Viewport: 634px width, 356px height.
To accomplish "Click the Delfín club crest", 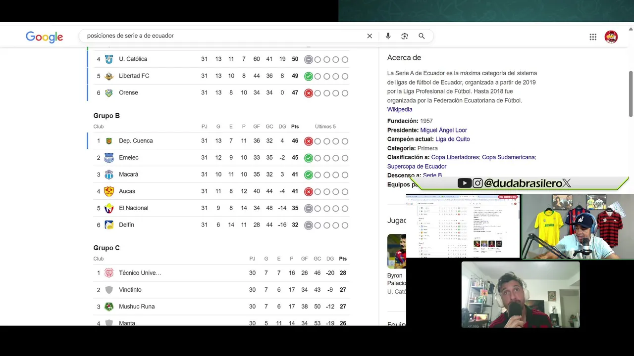I will [109, 225].
